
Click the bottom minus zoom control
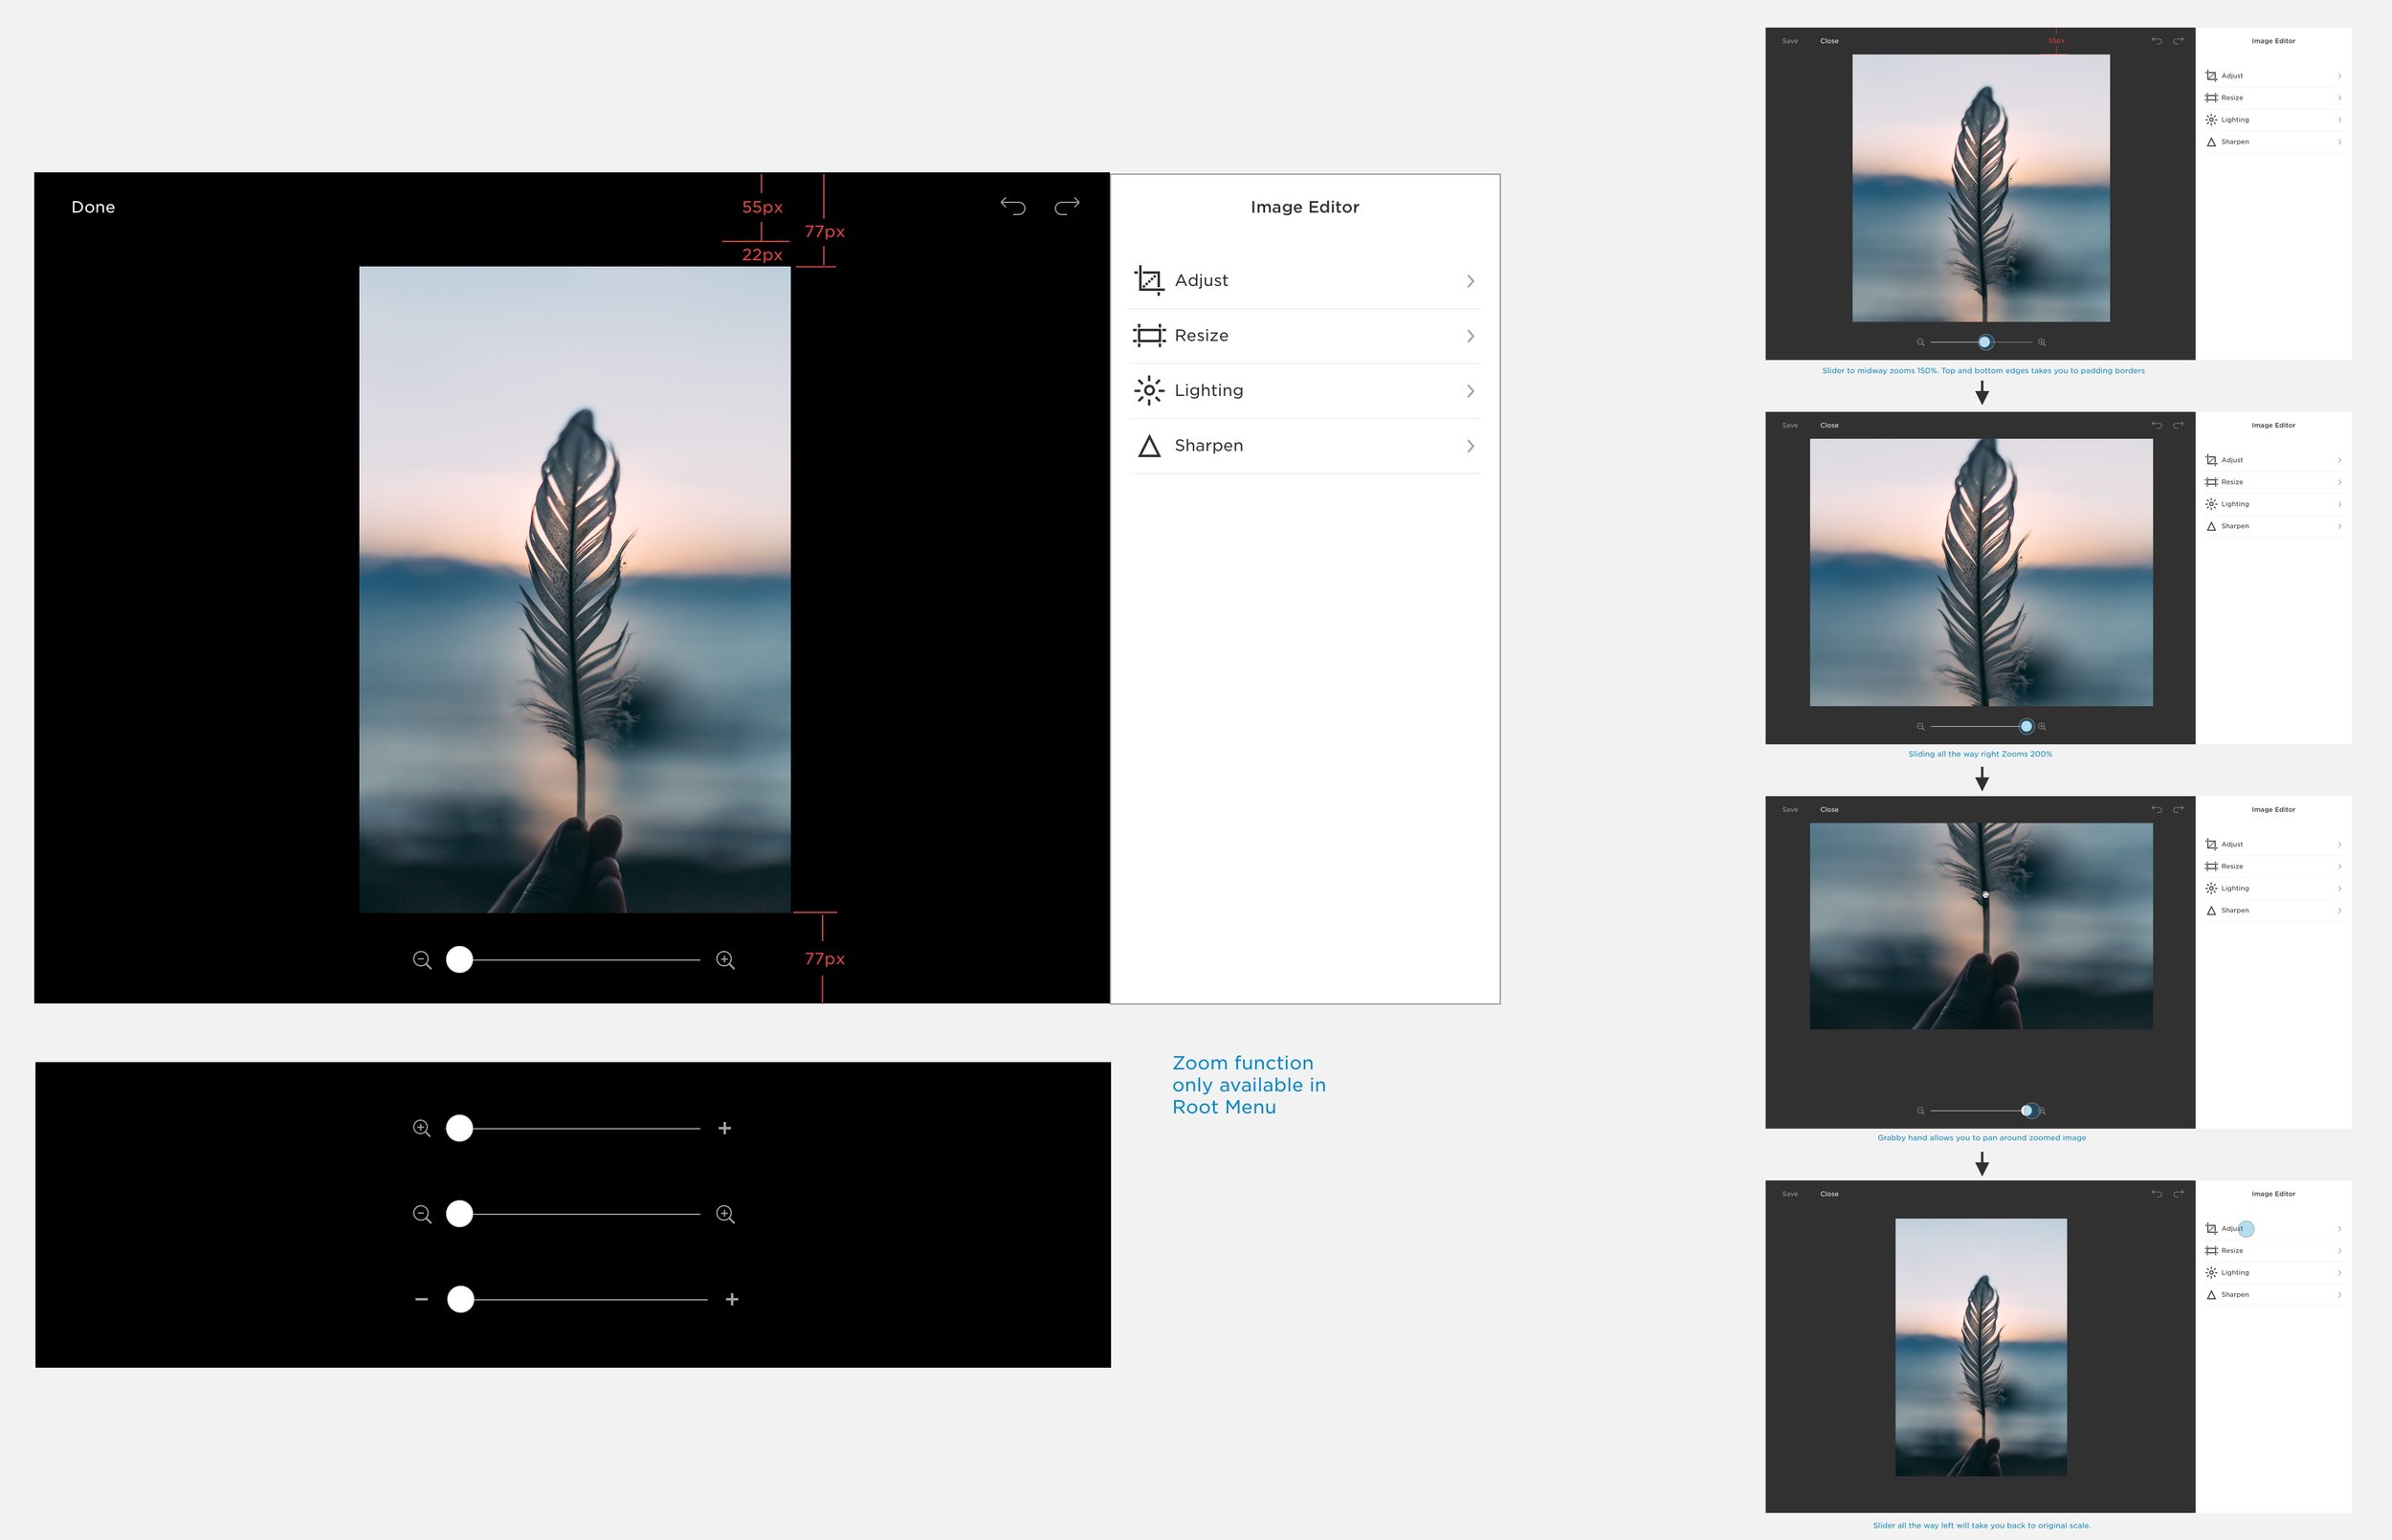pos(418,1298)
